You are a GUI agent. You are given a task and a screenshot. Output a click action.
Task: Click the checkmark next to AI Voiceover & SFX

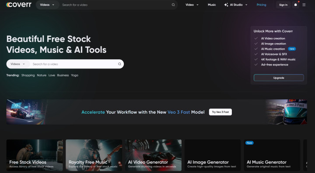256,54
